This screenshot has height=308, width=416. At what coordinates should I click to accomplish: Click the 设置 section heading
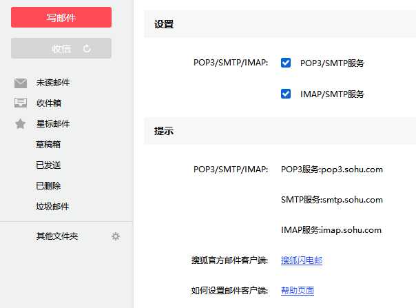point(164,24)
